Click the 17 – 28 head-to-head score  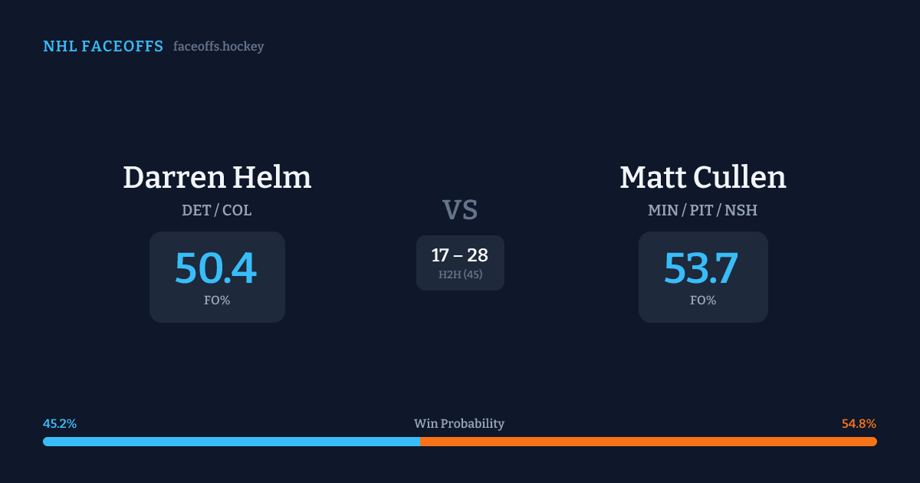click(x=460, y=255)
